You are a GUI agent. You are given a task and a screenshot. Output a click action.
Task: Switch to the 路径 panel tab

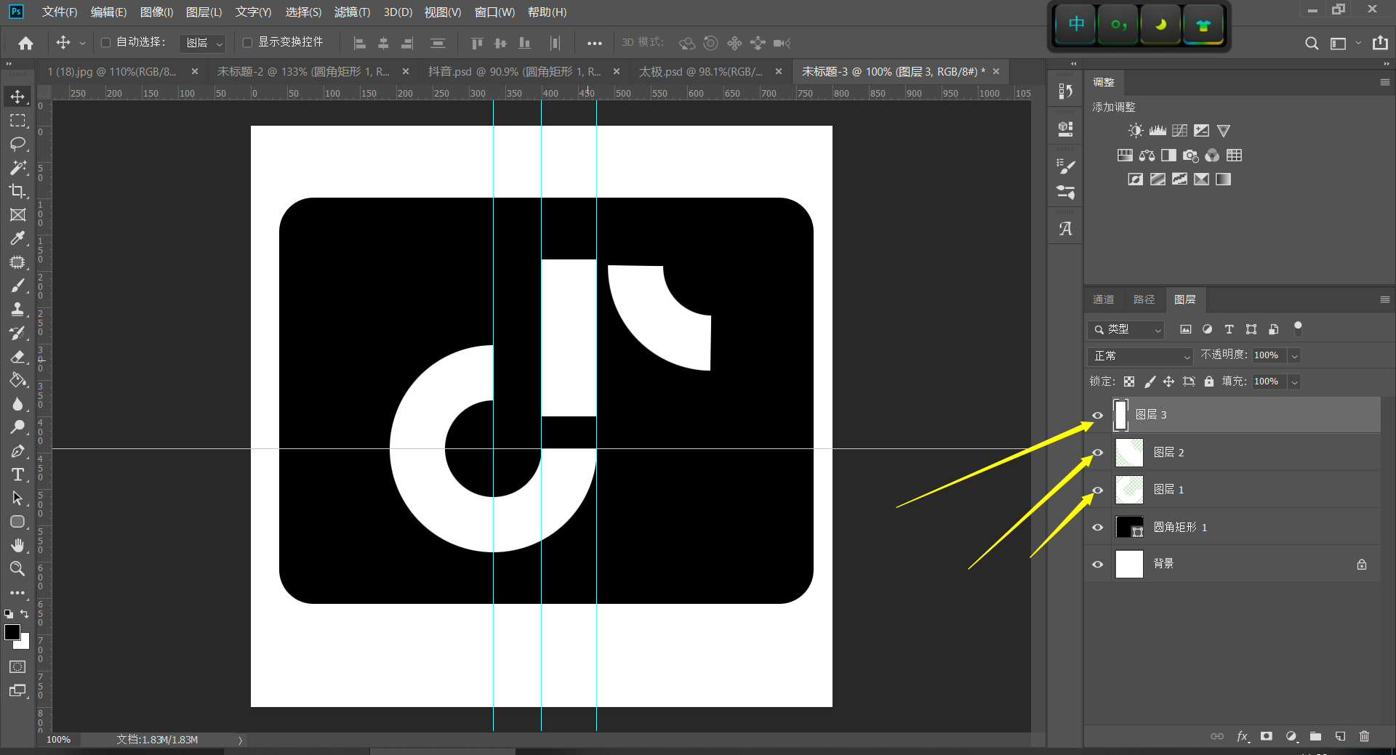[x=1144, y=299]
